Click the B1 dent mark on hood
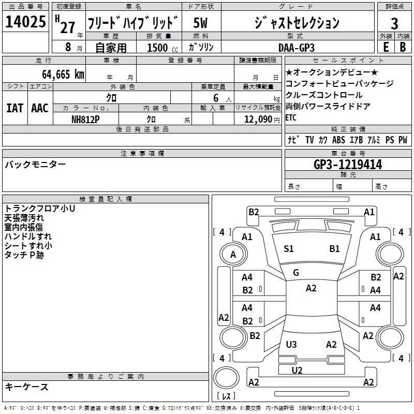 click(x=334, y=249)
